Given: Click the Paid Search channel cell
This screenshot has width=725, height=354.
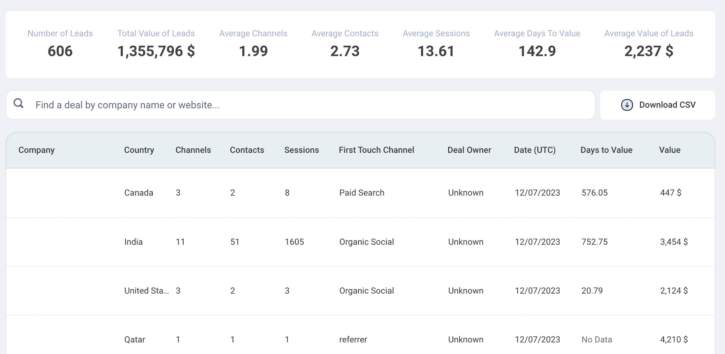Looking at the screenshot, I should point(362,193).
